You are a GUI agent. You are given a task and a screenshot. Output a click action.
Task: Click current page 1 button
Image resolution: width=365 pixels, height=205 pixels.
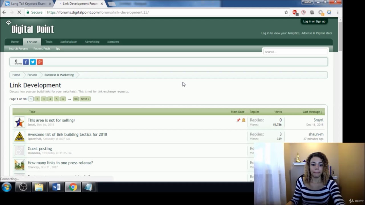(x=31, y=99)
